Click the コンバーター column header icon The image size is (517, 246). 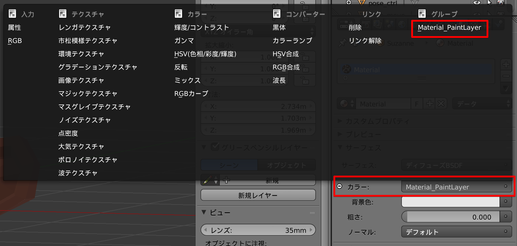(x=276, y=14)
